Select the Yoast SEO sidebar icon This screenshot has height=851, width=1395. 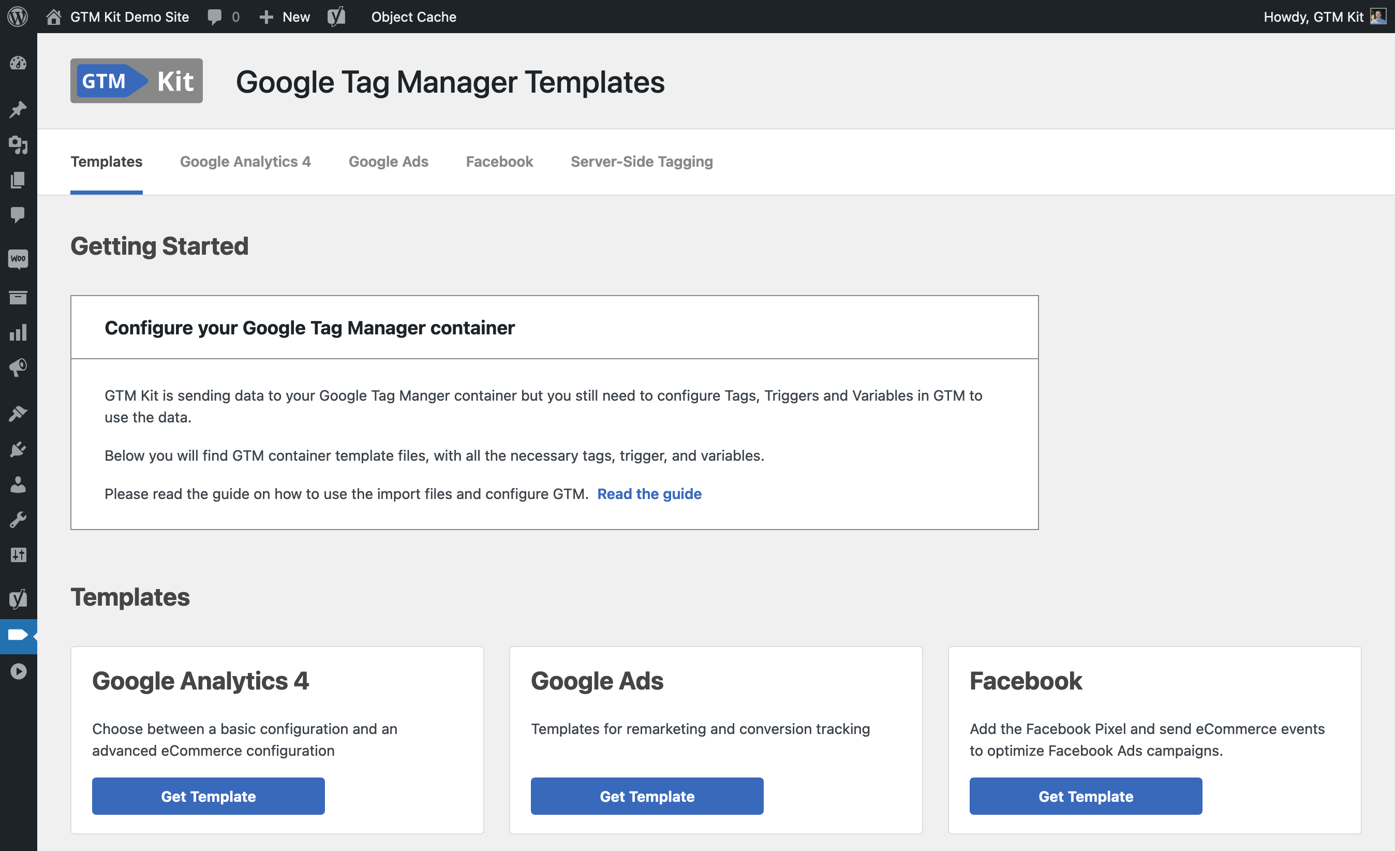(18, 598)
